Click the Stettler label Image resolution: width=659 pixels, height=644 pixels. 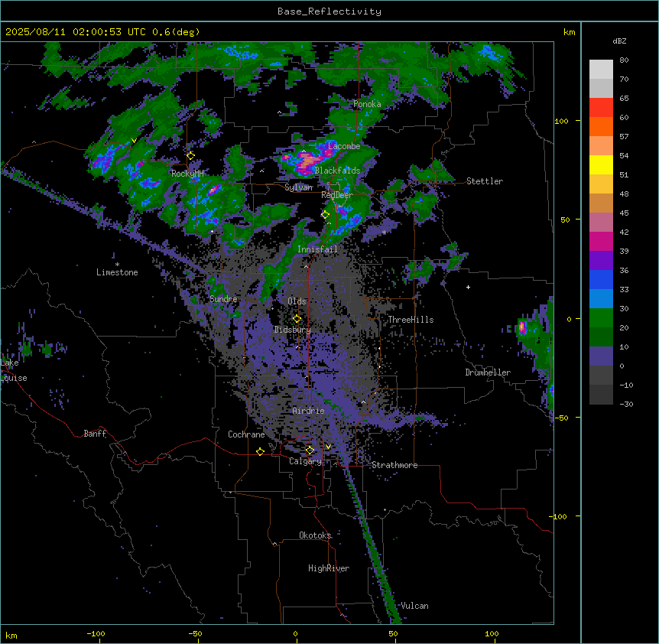485,181
